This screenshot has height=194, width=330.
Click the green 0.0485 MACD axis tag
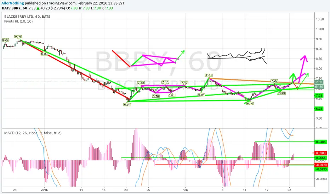click(321, 142)
